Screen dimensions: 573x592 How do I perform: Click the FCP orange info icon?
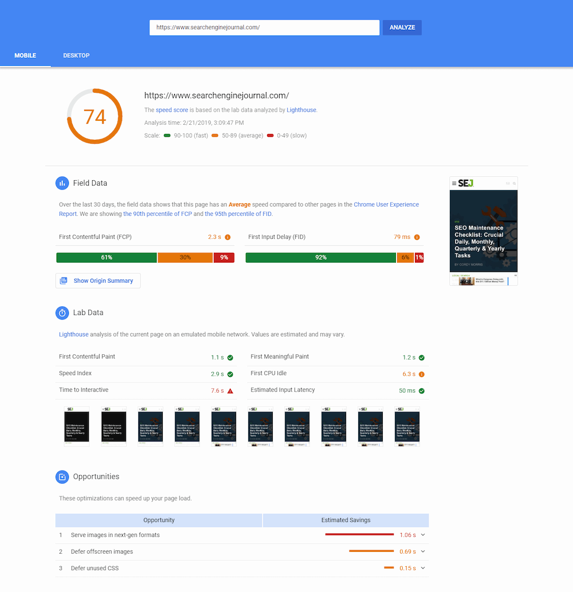[227, 237]
